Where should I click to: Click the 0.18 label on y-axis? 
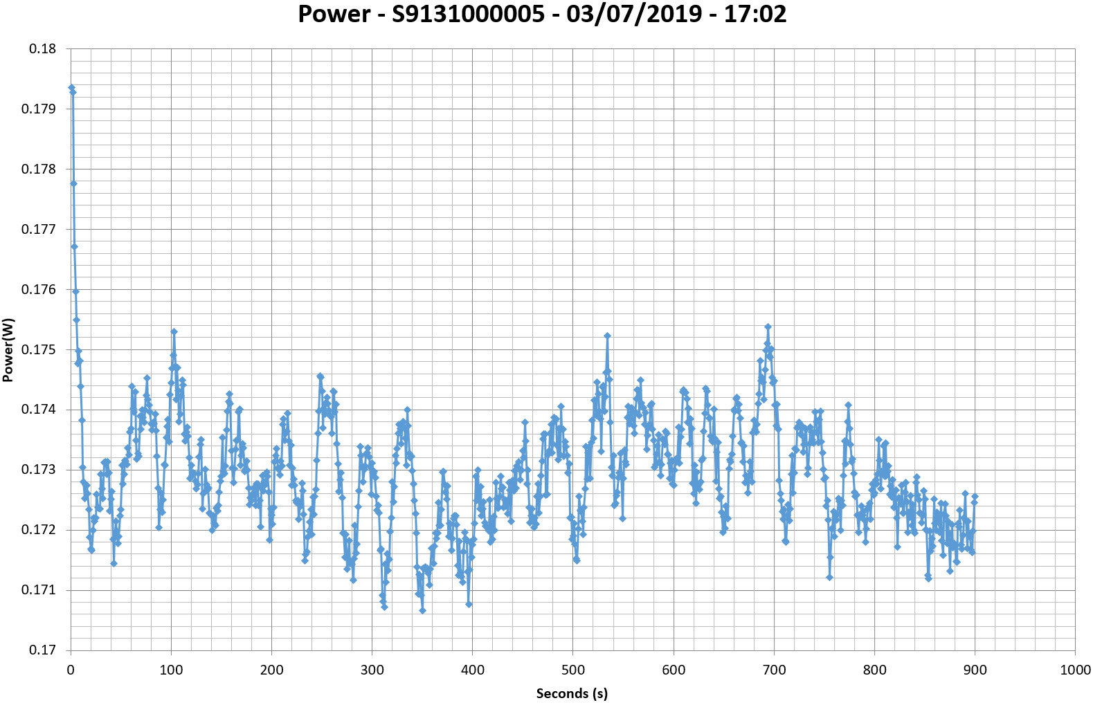(42, 49)
